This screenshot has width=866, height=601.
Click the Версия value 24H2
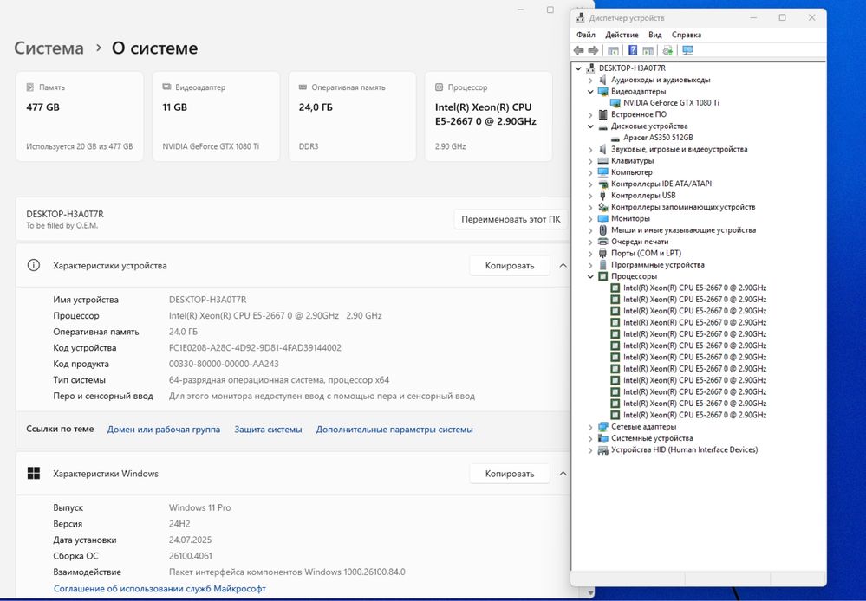tap(179, 524)
